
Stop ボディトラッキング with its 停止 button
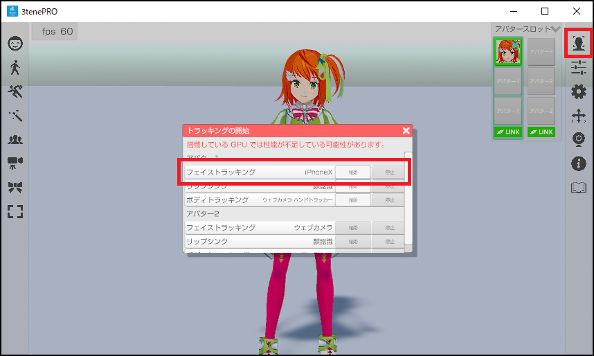pyautogui.click(x=388, y=199)
